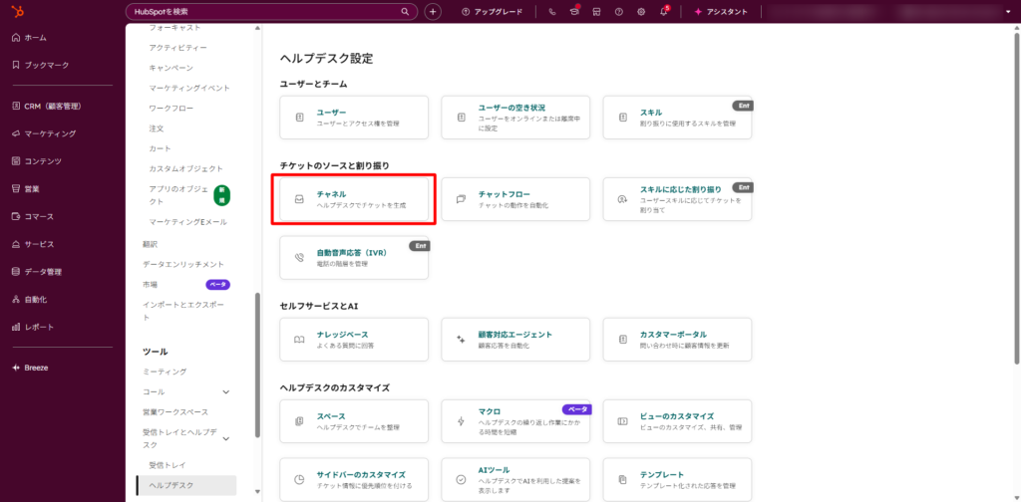
Task: Click the マクロ lightning icon
Action: click(x=461, y=421)
